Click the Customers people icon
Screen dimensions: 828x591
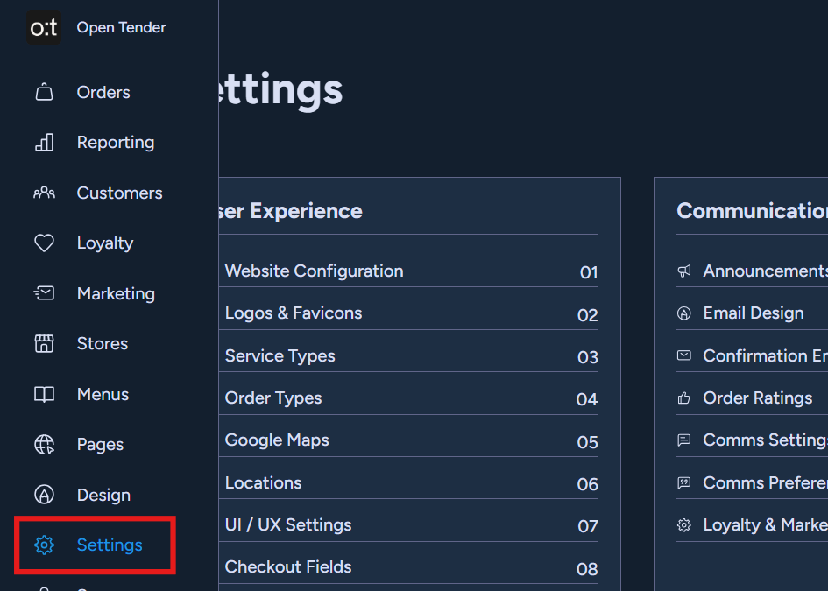click(44, 193)
